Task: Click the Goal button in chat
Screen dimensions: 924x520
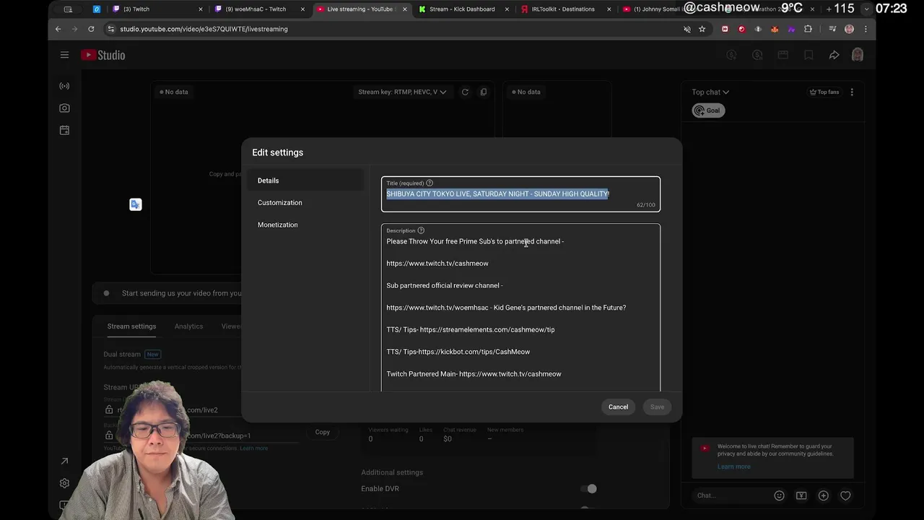Action: (707, 110)
